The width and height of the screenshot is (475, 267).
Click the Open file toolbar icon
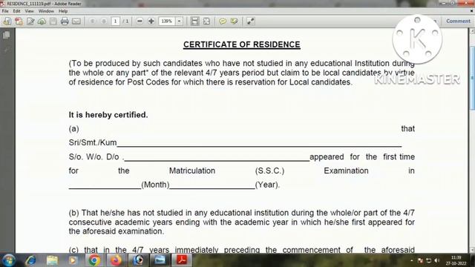click(7, 22)
